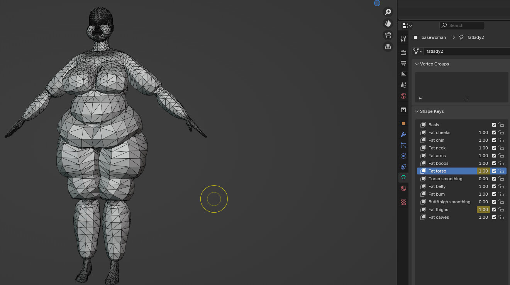Click the basewoman breadcrumb object name
Viewport: 510px width, 285px height.
433,37
